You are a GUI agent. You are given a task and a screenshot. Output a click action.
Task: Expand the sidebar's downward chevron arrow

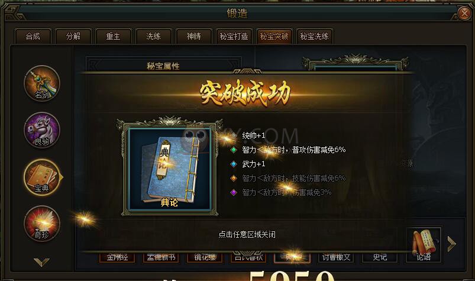(x=41, y=262)
